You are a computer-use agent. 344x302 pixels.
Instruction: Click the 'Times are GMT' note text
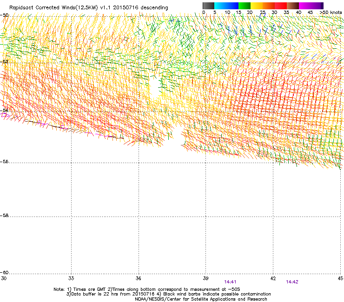(90, 289)
